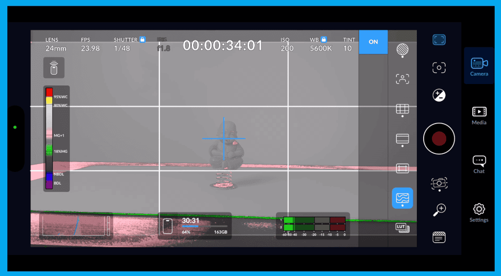Switch to the Chat tab
This screenshot has height=276, width=501.
[x=478, y=164]
